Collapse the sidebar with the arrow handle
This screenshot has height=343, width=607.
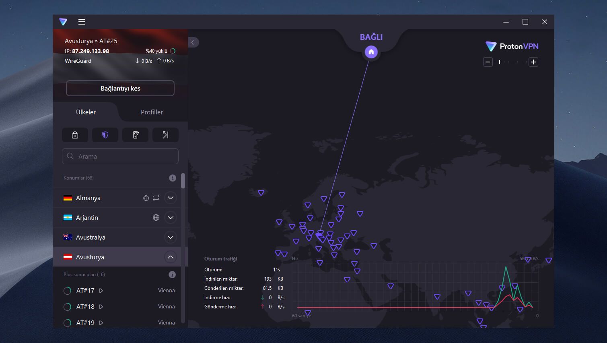click(x=193, y=42)
